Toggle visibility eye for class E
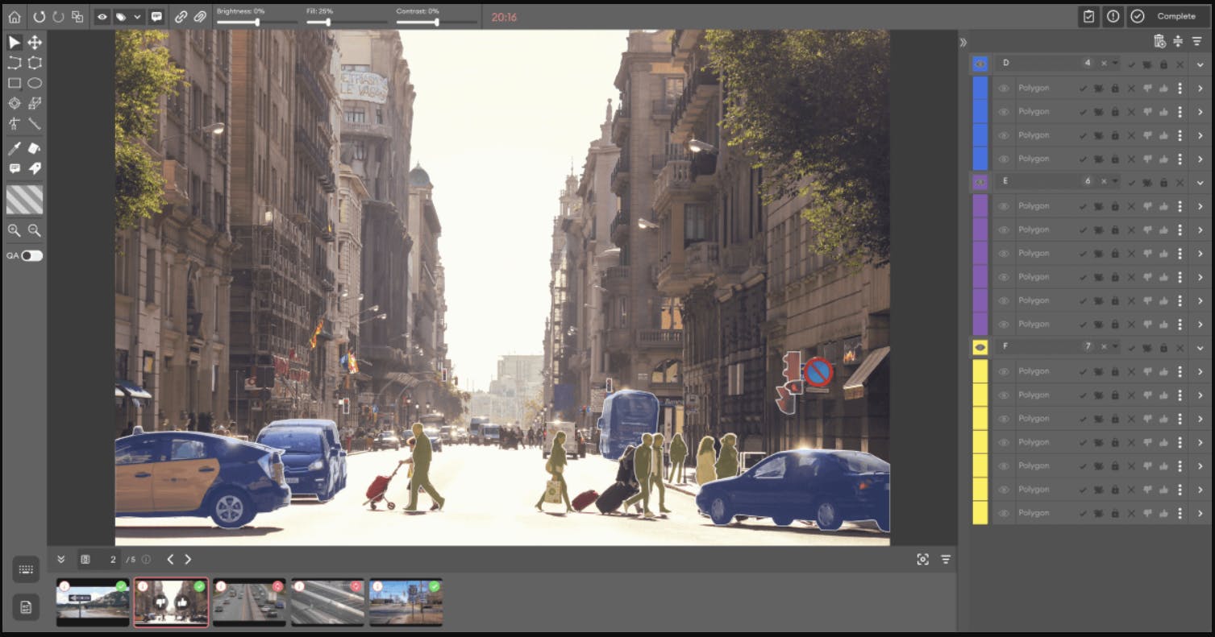 tap(980, 182)
